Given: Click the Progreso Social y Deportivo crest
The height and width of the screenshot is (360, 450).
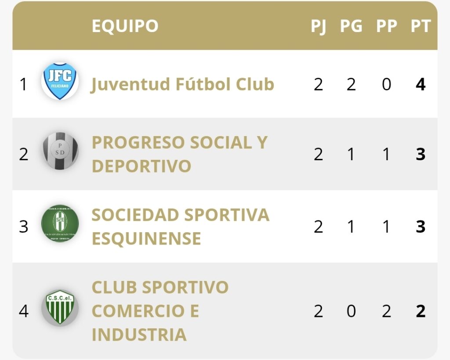Looking at the screenshot, I should click(60, 151).
